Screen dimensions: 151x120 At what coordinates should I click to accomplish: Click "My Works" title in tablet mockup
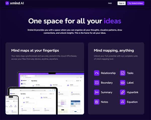pos(23,94)
